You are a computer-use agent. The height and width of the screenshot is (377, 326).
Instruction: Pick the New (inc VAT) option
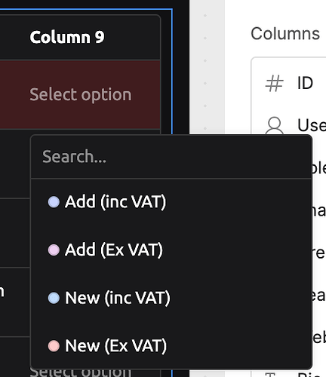pyautogui.click(x=171, y=298)
